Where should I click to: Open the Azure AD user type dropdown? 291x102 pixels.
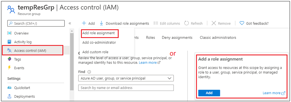(x=126, y=78)
